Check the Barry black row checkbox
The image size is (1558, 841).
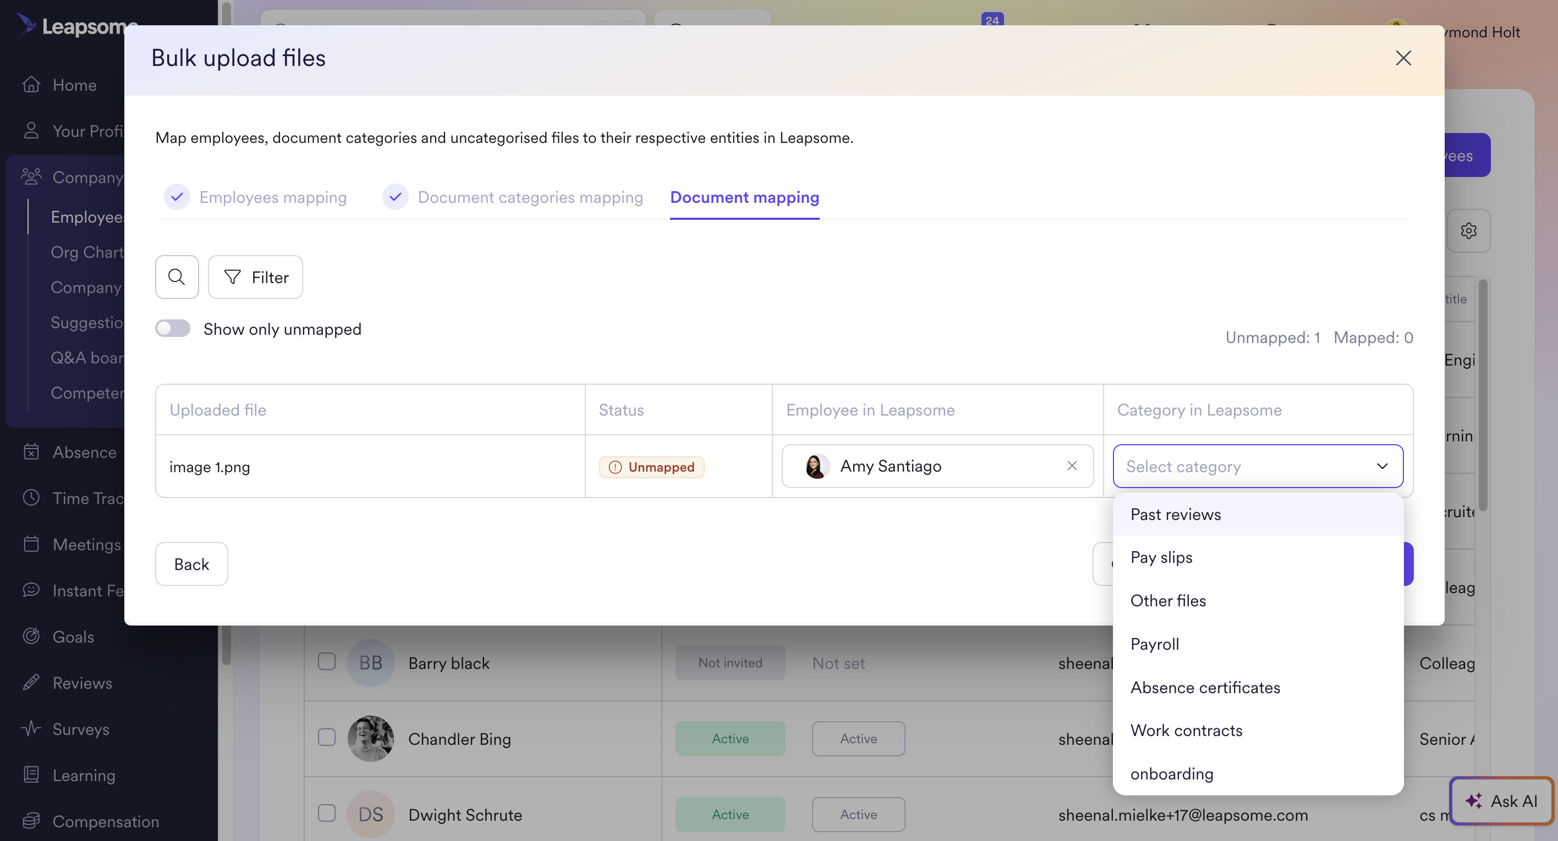(x=327, y=662)
